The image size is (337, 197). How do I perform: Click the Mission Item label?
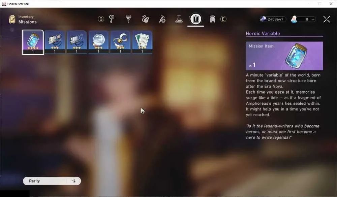(x=261, y=46)
